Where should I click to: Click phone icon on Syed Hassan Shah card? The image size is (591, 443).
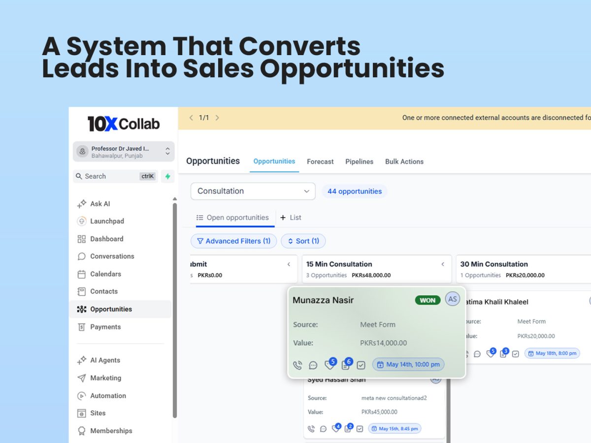311,429
